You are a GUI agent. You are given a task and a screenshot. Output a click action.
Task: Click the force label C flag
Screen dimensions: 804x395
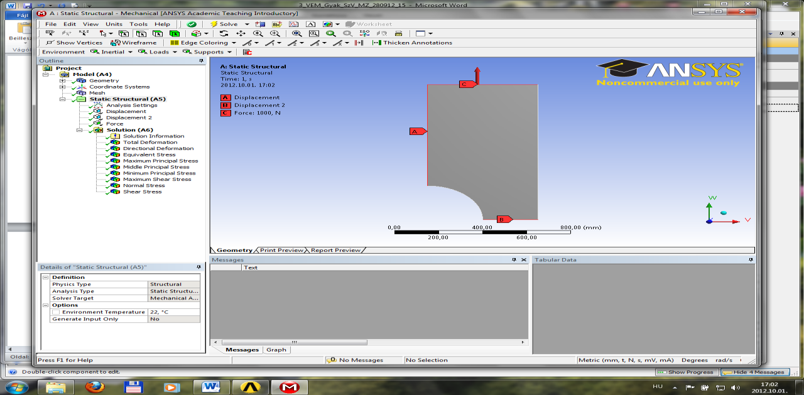[x=467, y=84]
